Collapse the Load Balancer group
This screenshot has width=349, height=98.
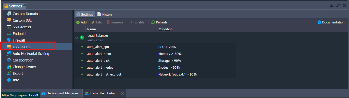(x=77, y=38)
